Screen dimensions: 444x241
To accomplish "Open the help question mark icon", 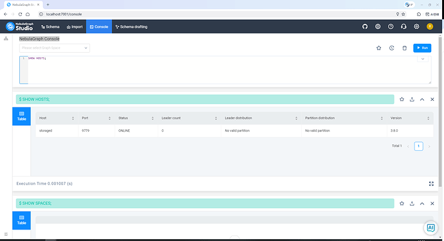I will coord(391,26).
